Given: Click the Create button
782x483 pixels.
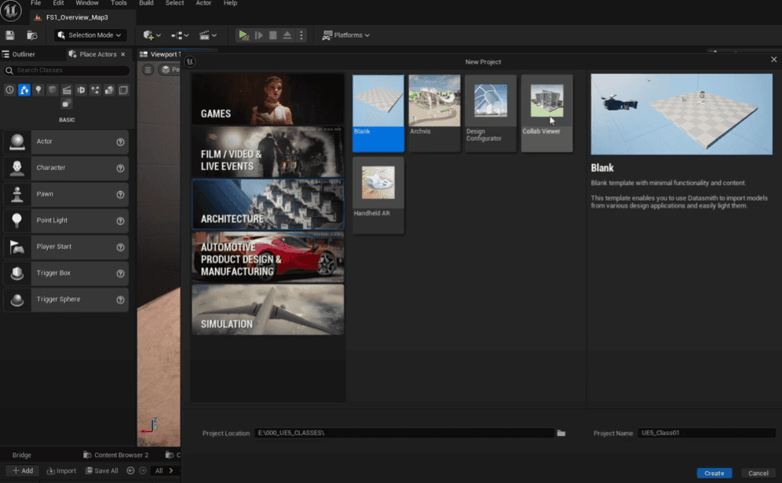Looking at the screenshot, I should (714, 473).
